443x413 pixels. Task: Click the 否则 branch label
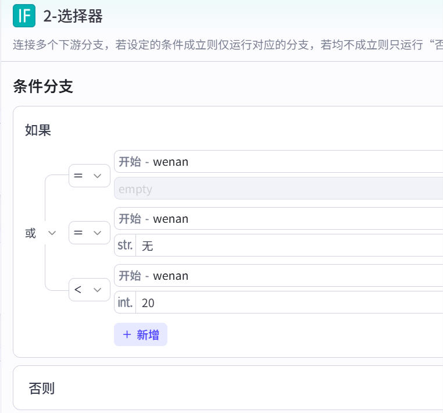pos(41,389)
